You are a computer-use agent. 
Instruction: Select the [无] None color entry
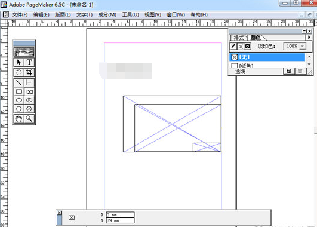[267, 57]
